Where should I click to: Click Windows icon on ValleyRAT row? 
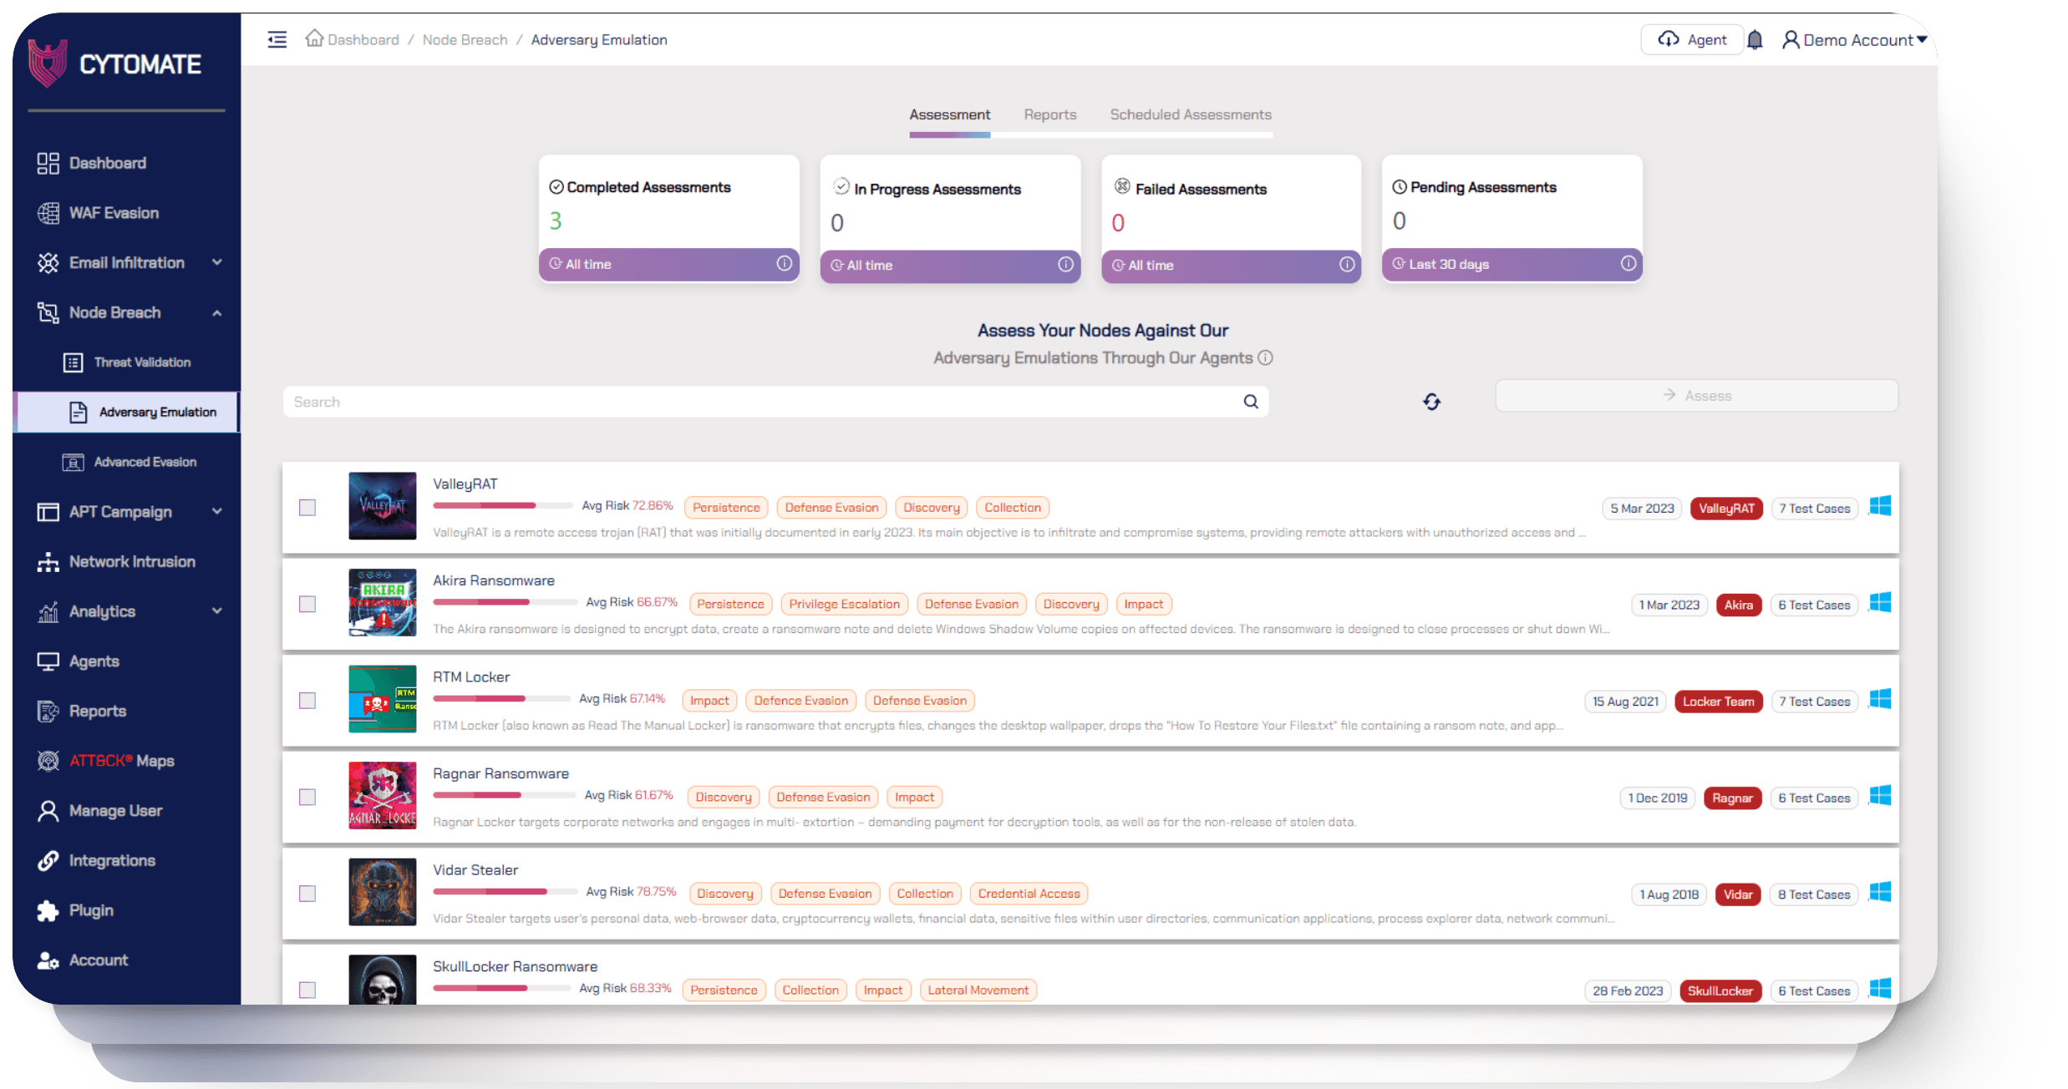[1880, 506]
